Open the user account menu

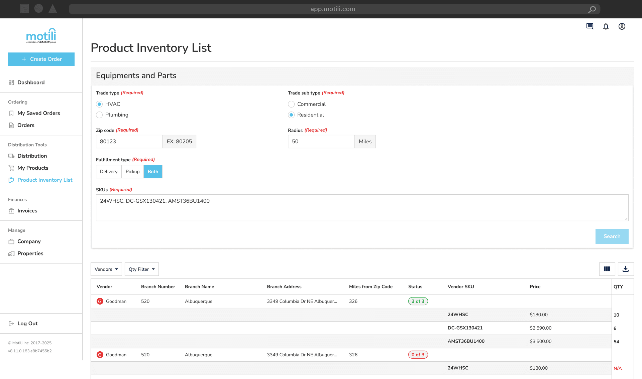[622, 26]
